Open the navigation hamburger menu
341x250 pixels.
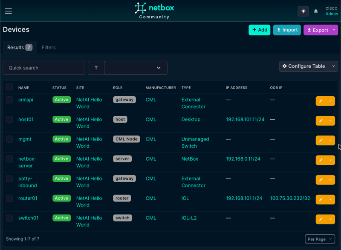[8, 11]
